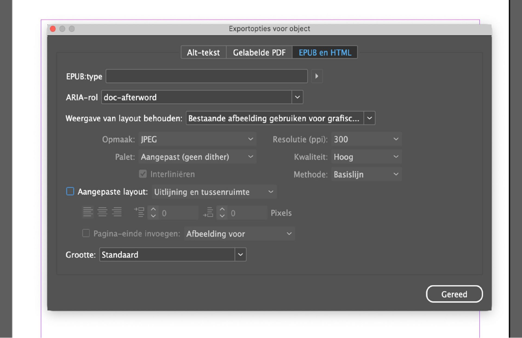The image size is (522, 338).
Task: Increase the left indent value with stepper
Action: tap(153, 210)
